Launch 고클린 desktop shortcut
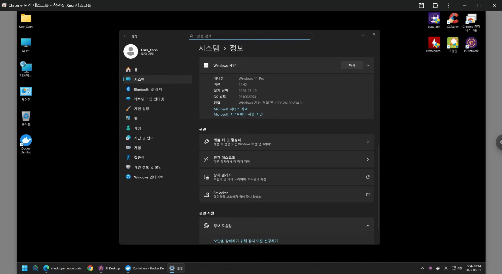 tap(453, 45)
